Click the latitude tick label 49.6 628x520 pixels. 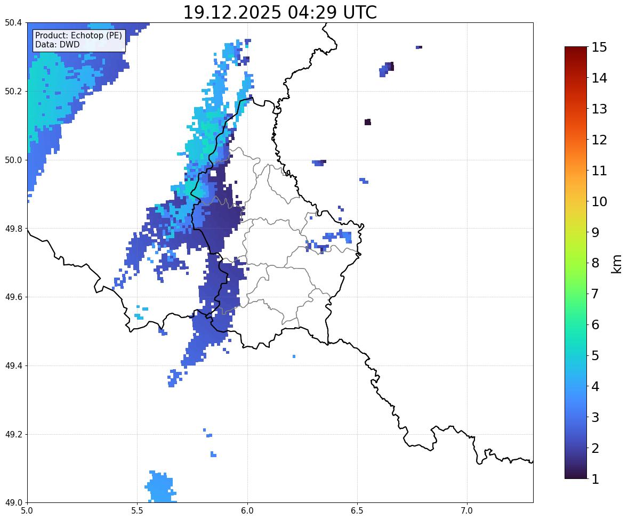coord(13,297)
